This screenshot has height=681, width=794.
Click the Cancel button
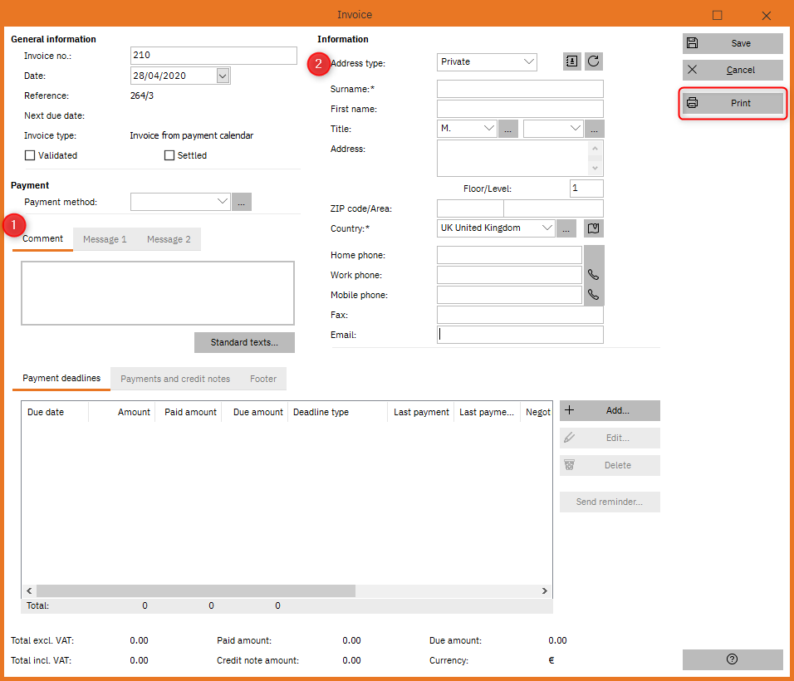(733, 70)
